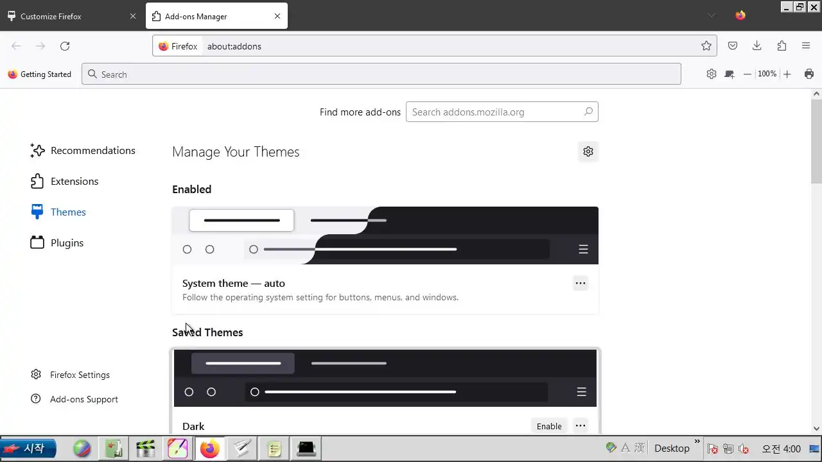Reload the current page
This screenshot has width=822, height=462.
coord(65,46)
